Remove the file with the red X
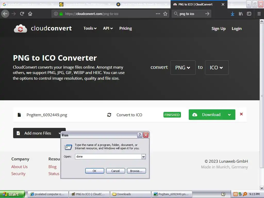This screenshot has height=198, width=264. (241, 114)
